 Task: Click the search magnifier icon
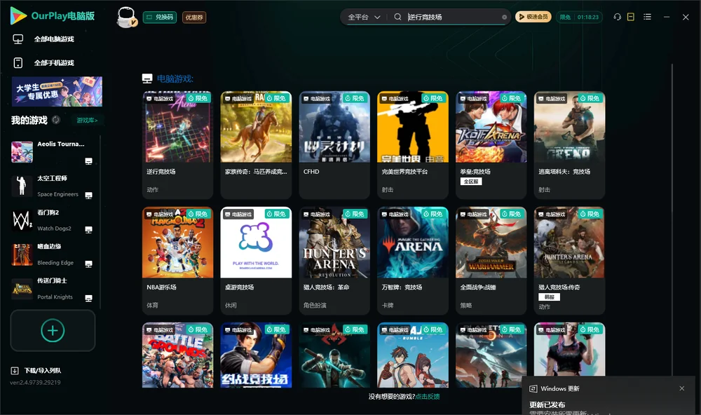pos(397,17)
